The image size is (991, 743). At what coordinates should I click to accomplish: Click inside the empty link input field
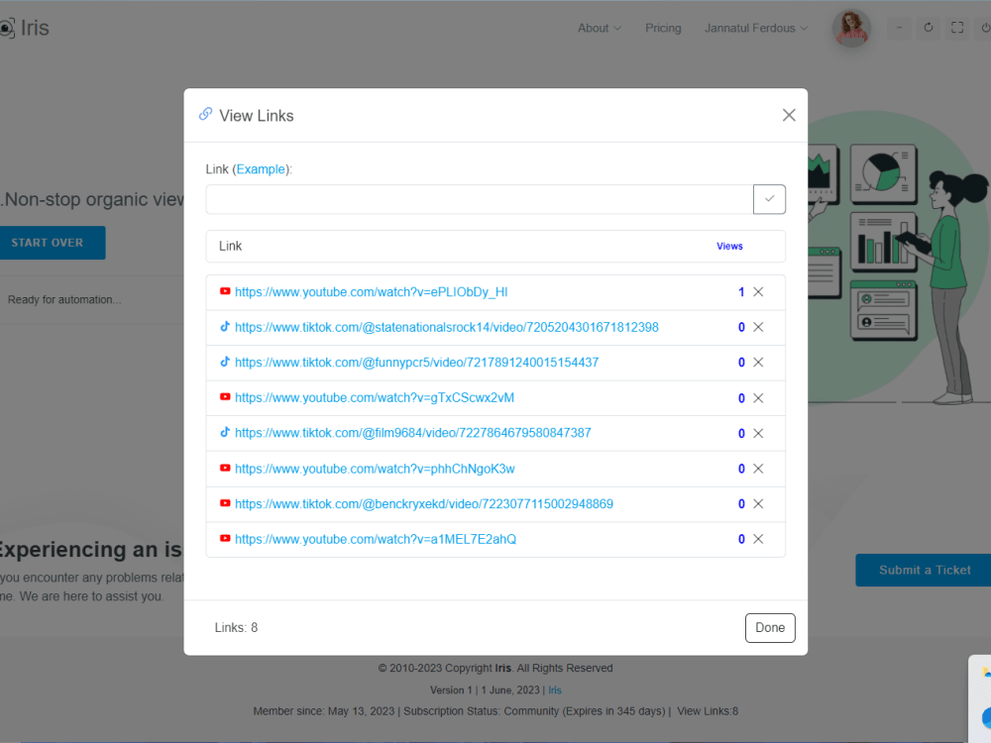click(x=476, y=199)
